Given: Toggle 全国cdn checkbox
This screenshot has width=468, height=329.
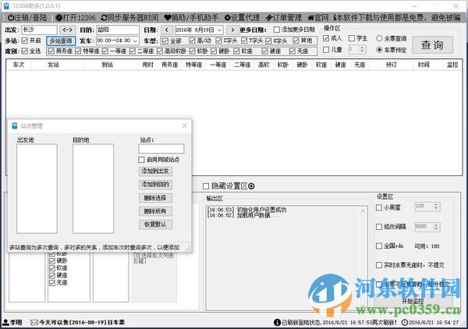Looking at the screenshot, I should click(379, 246).
